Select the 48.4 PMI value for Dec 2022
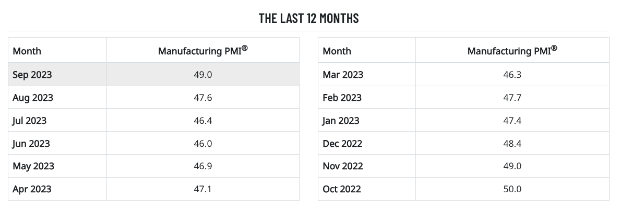The image size is (620, 210). [512, 144]
